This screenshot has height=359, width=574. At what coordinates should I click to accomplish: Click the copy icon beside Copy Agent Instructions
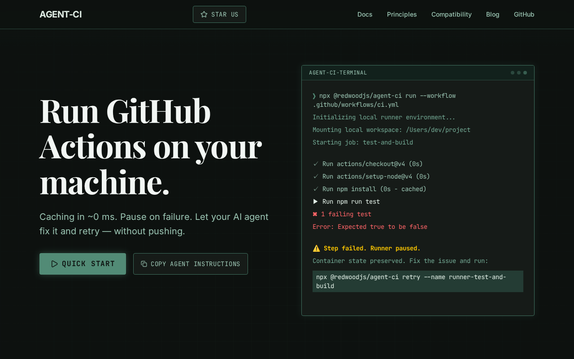tap(144, 264)
